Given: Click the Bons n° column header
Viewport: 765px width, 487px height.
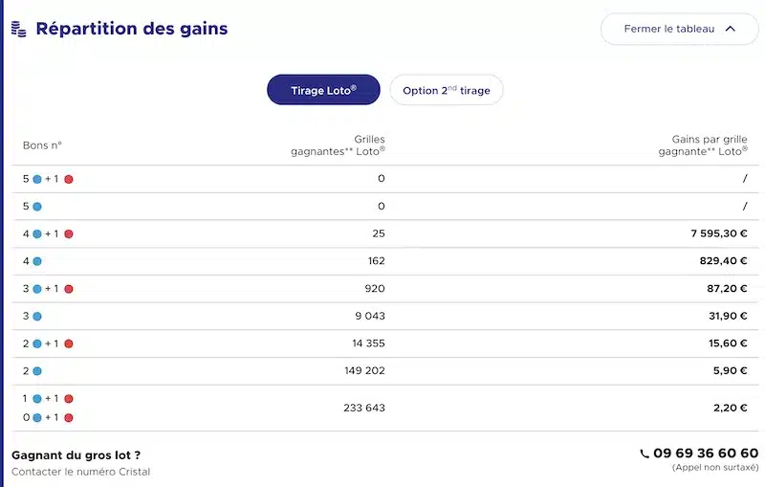Looking at the screenshot, I should click(x=42, y=145).
